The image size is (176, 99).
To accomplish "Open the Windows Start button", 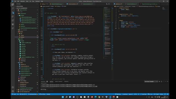I will (x=63, y=97).
